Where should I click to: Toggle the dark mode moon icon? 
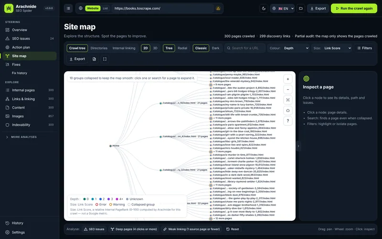pos(264,8)
